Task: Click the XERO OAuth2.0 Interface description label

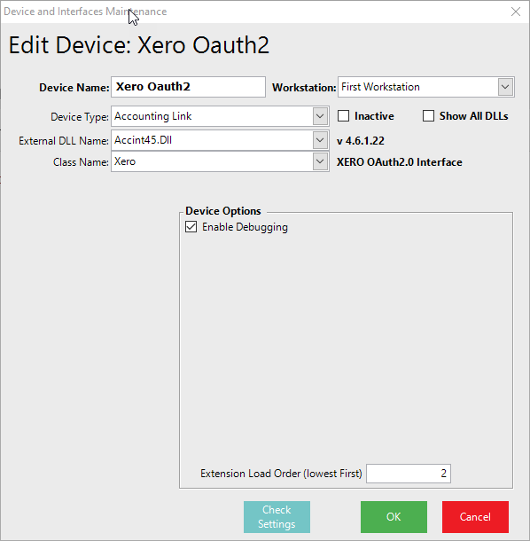Action: (400, 162)
